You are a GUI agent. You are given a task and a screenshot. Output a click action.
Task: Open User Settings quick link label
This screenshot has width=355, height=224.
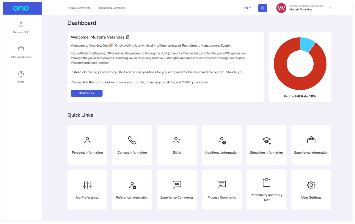tap(311, 197)
